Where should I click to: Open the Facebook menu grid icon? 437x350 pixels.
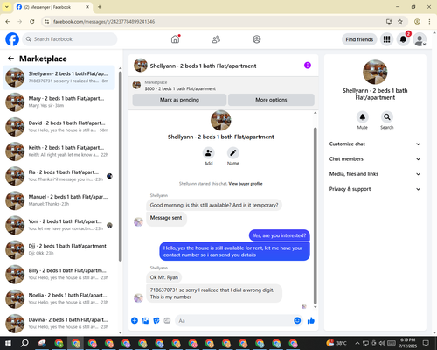point(386,39)
